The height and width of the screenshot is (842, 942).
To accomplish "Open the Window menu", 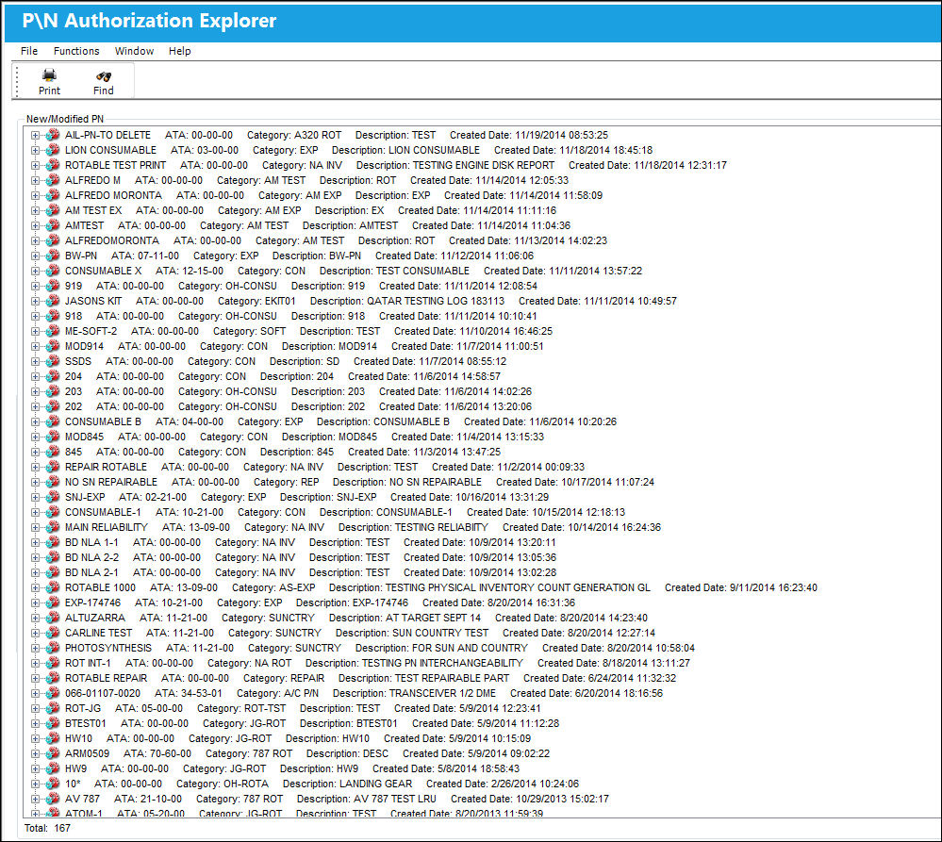I will click(x=134, y=51).
